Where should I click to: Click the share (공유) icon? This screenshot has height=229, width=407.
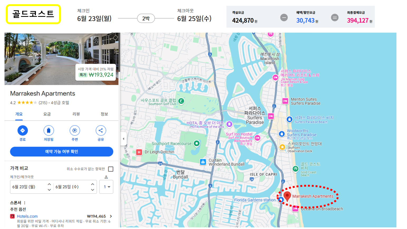pyautogui.click(x=101, y=130)
